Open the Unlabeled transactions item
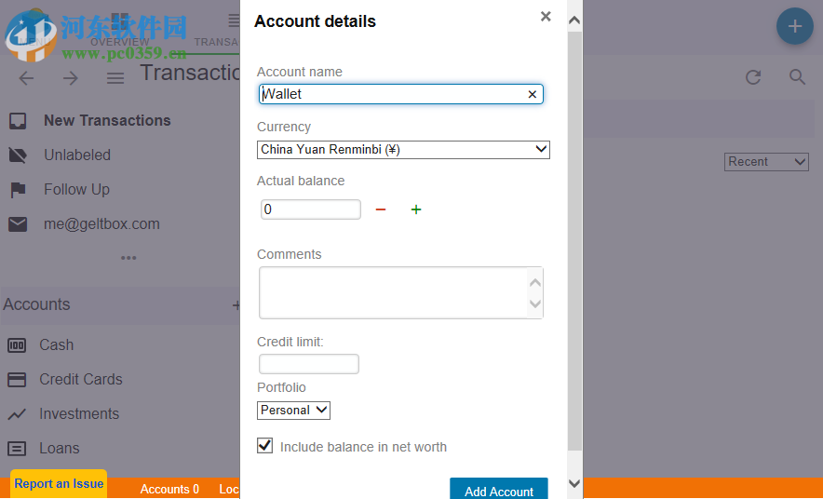Screen dimensions: 823x499 tap(77, 155)
